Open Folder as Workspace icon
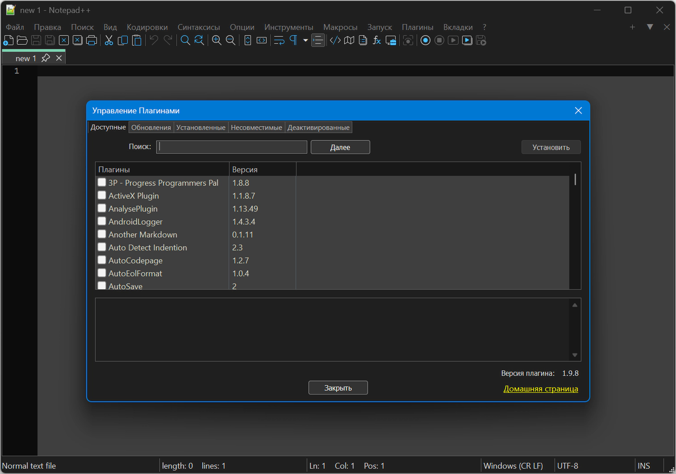This screenshot has width=676, height=474. (x=391, y=41)
